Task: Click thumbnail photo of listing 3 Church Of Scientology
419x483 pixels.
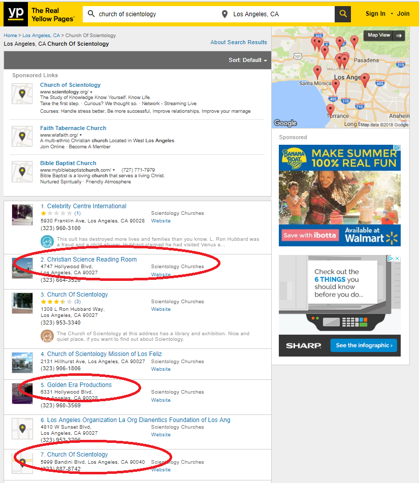Action: click(x=22, y=303)
